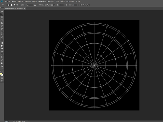Viewport: 163px width, 122px height.
Task: Open the イメージ menu
Action: click(20, 2)
